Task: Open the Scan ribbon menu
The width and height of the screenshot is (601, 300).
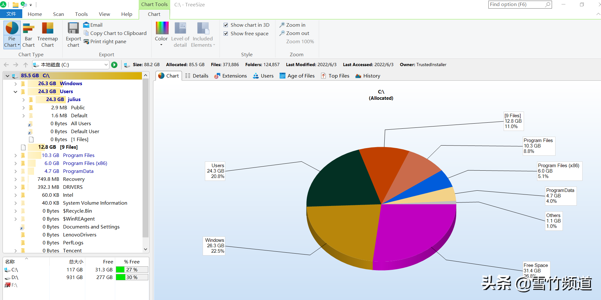Action: click(x=58, y=14)
